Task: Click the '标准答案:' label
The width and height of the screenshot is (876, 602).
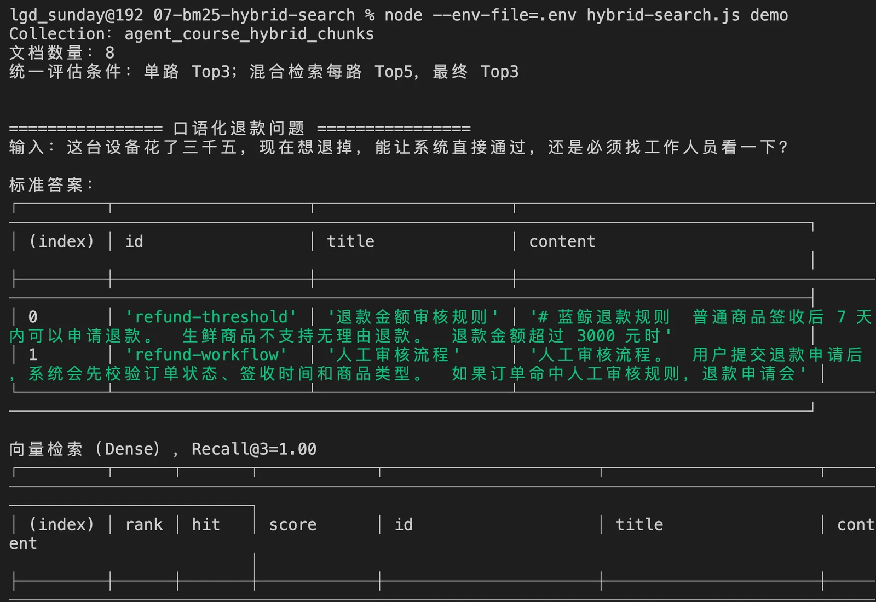Action: pos(51,185)
